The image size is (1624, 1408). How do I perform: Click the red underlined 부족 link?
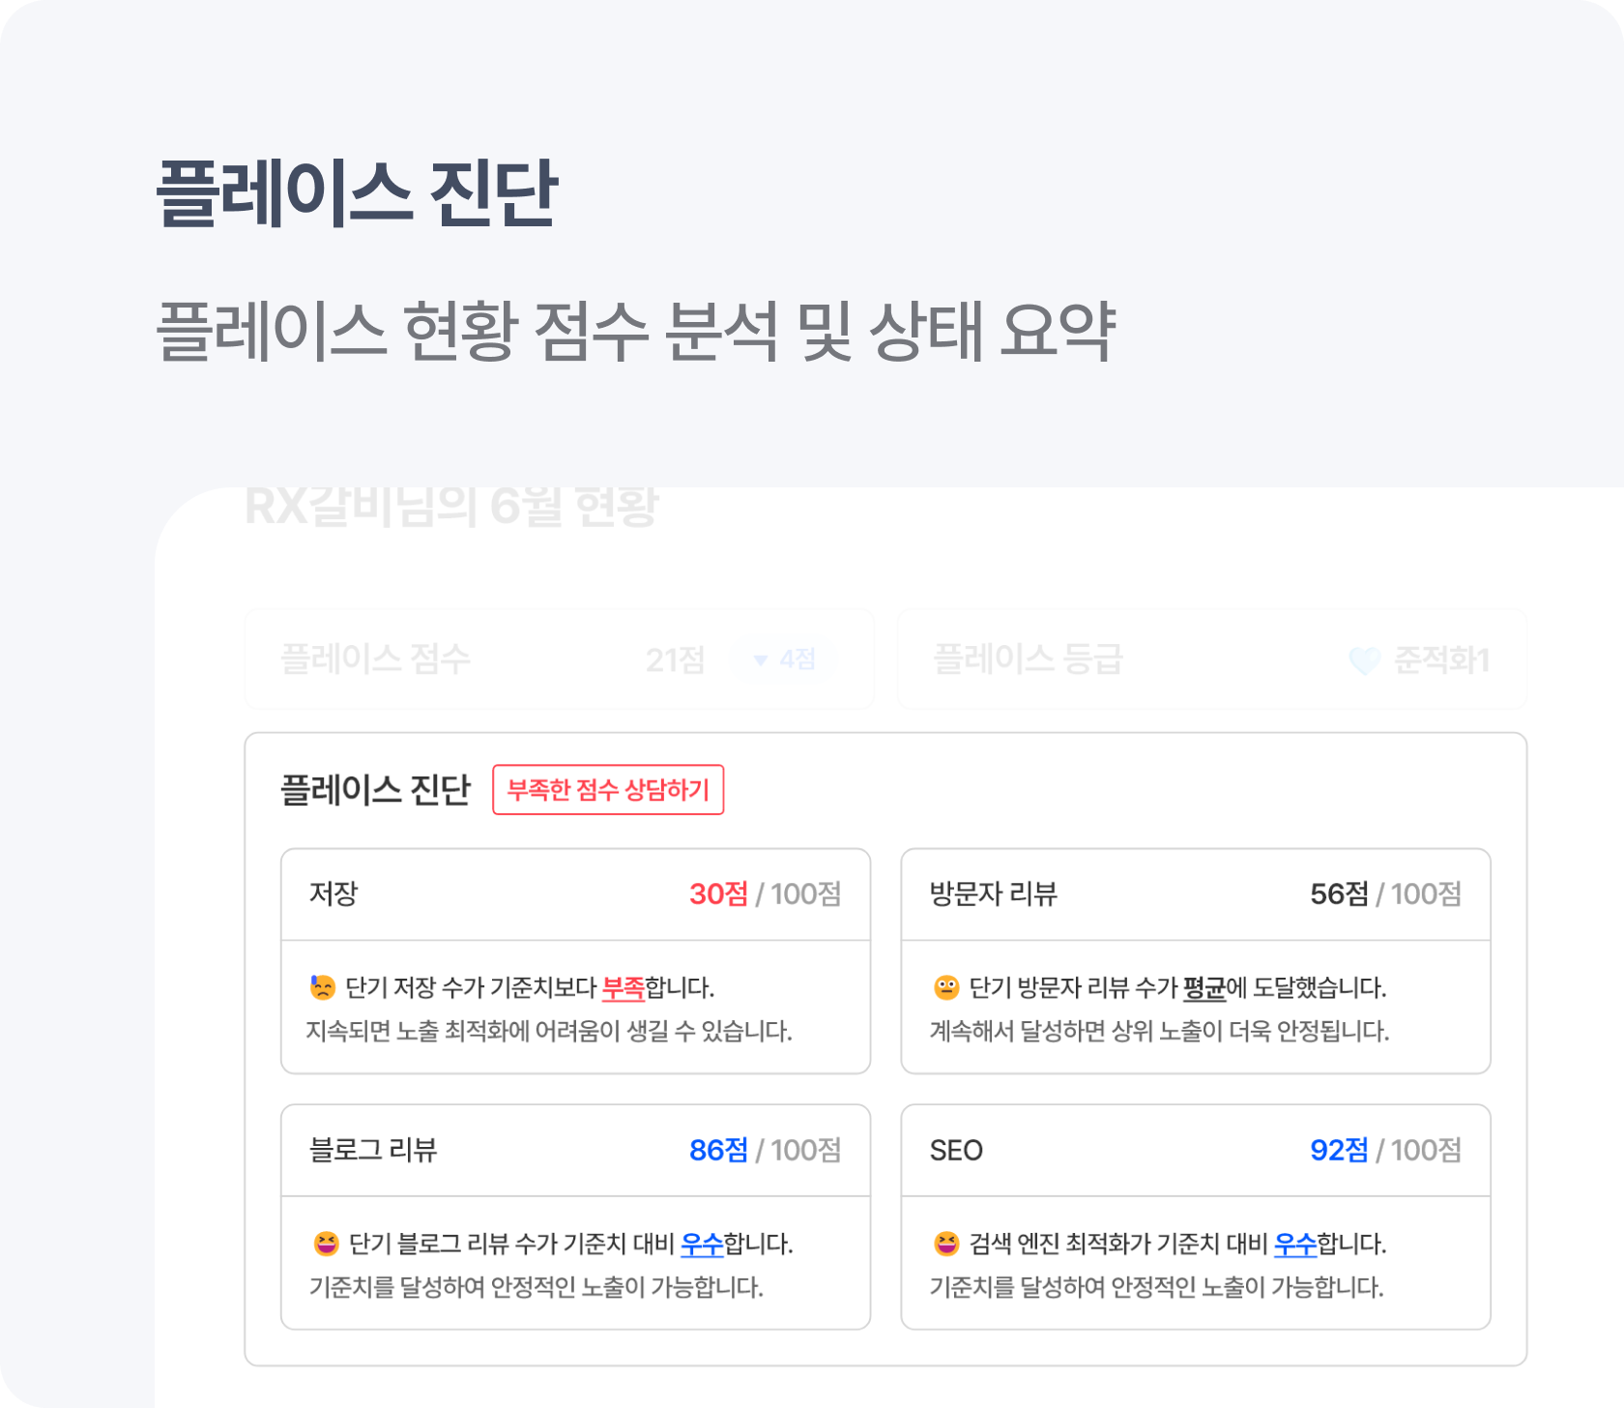click(x=623, y=988)
